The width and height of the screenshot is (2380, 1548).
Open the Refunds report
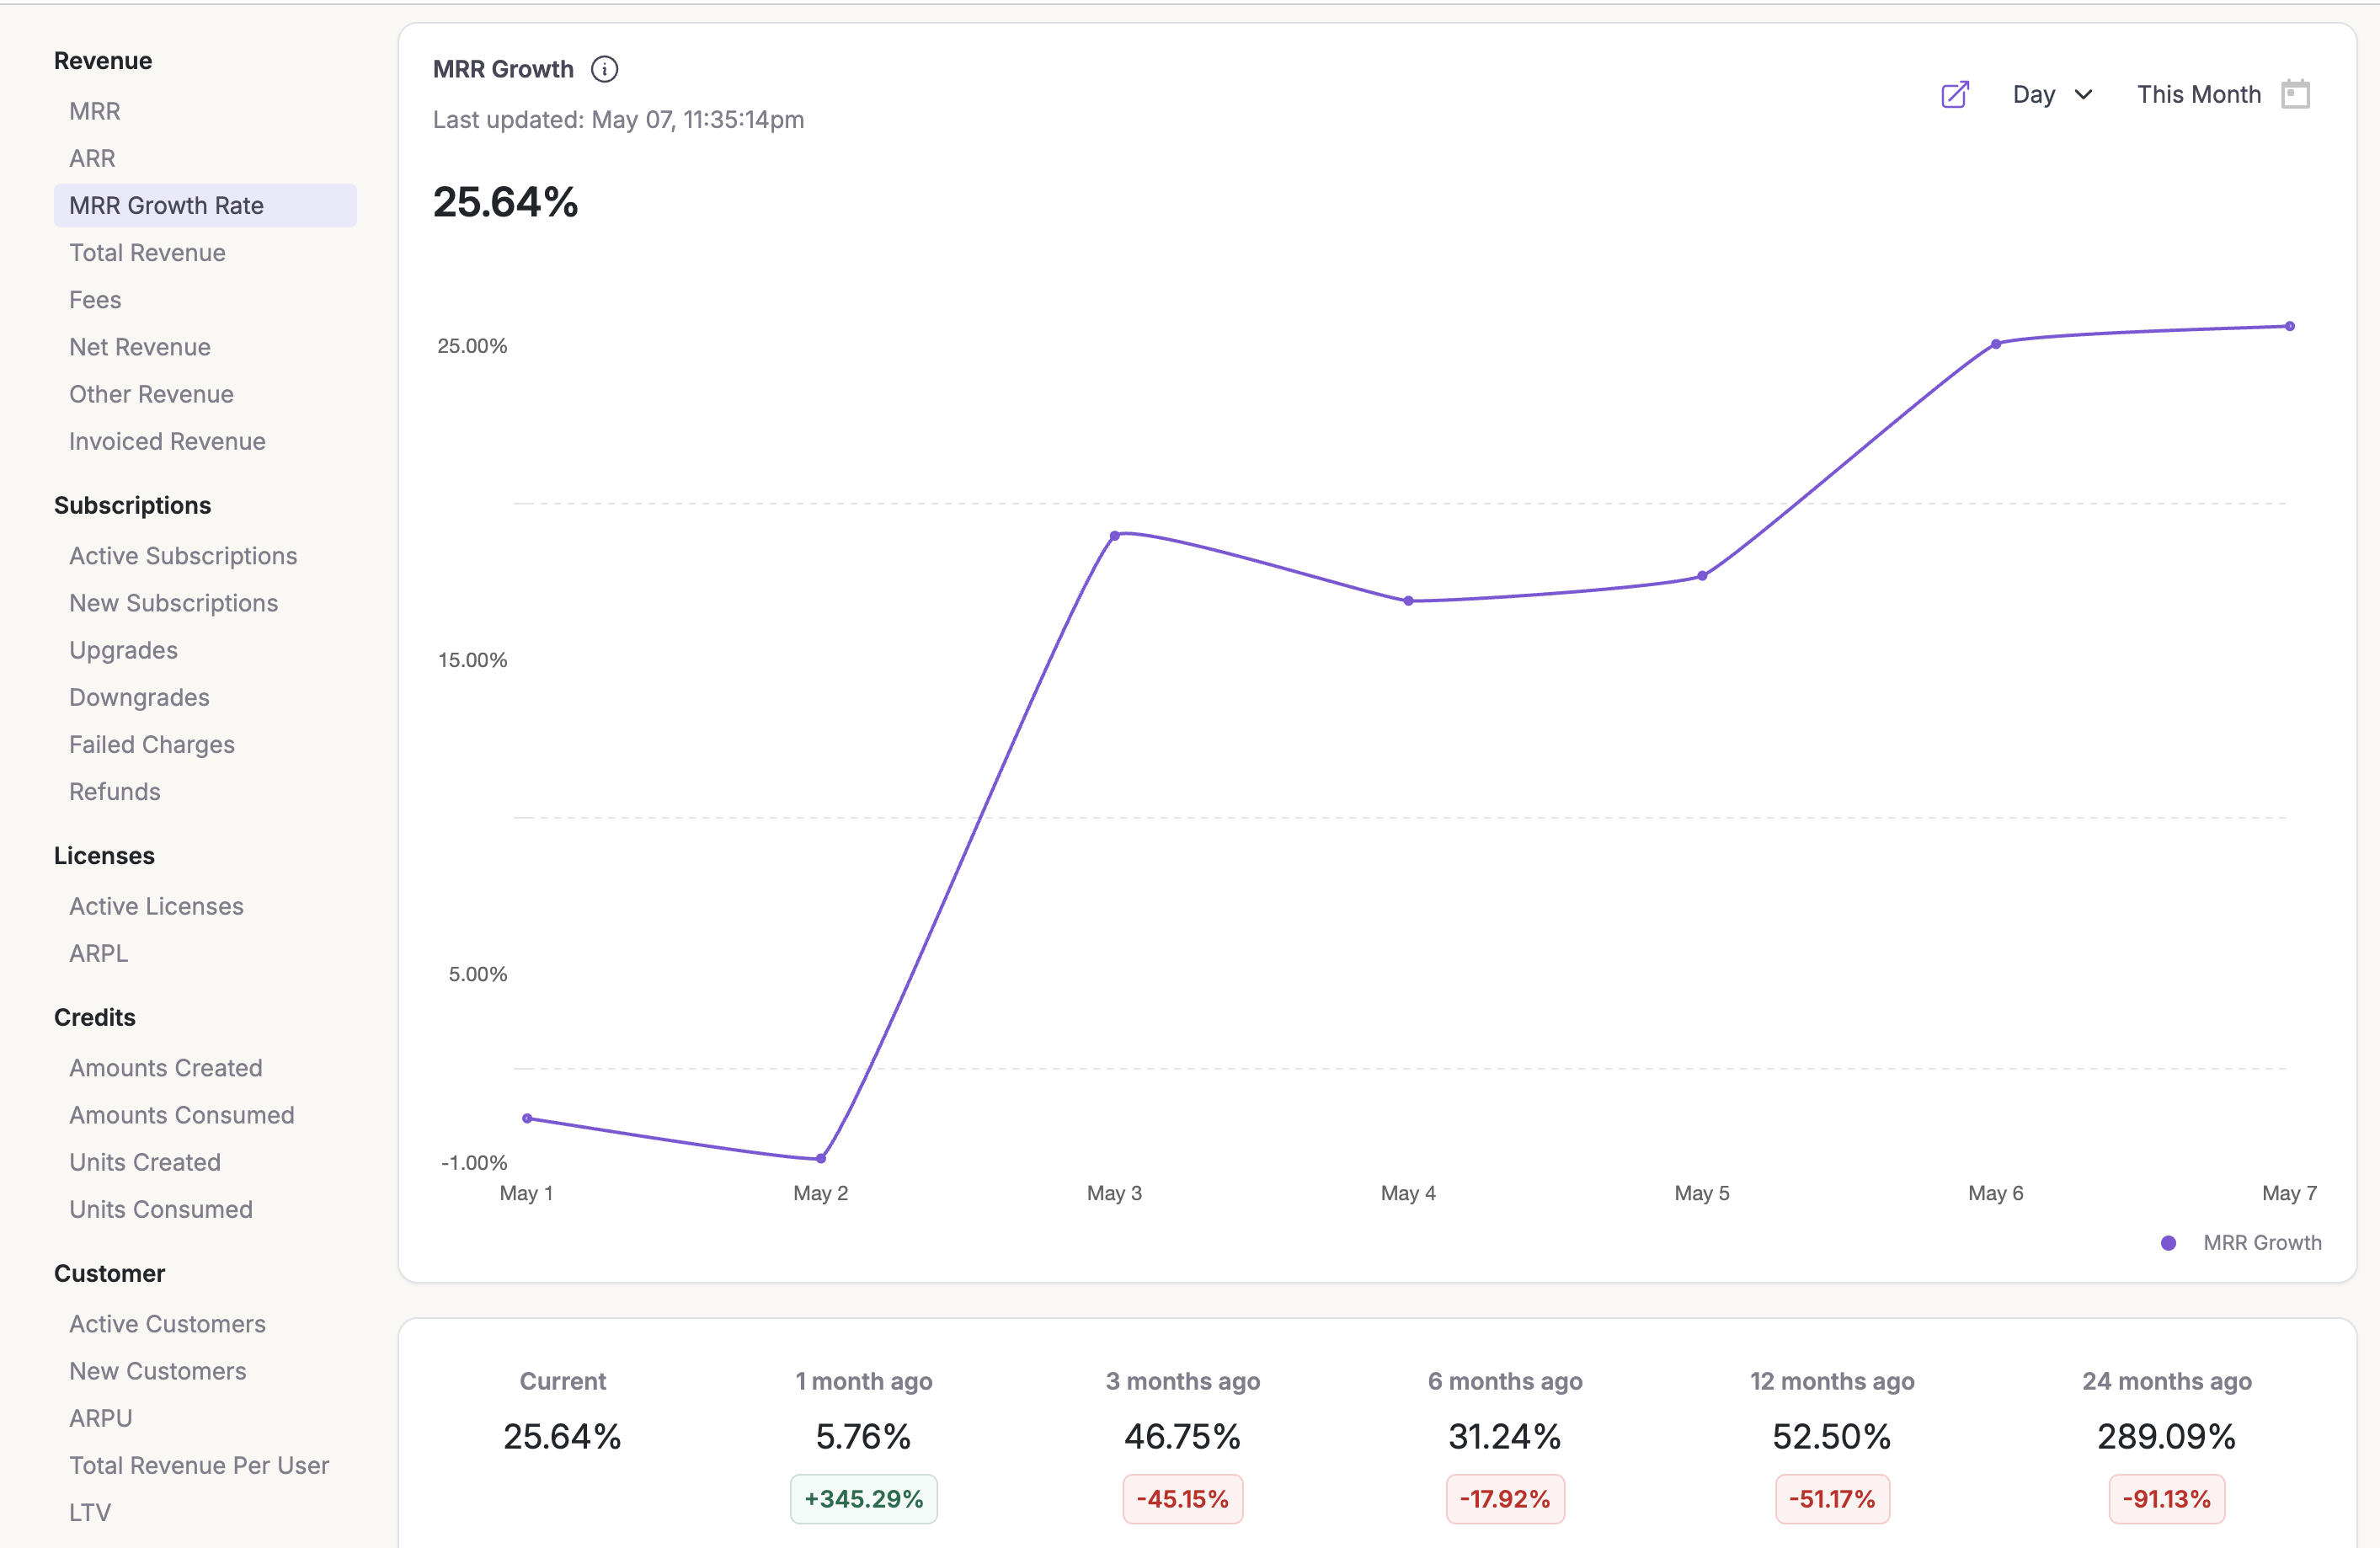115,792
